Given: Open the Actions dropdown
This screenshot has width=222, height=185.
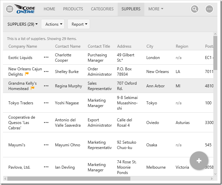Looking at the screenshot, I should point(54,24).
